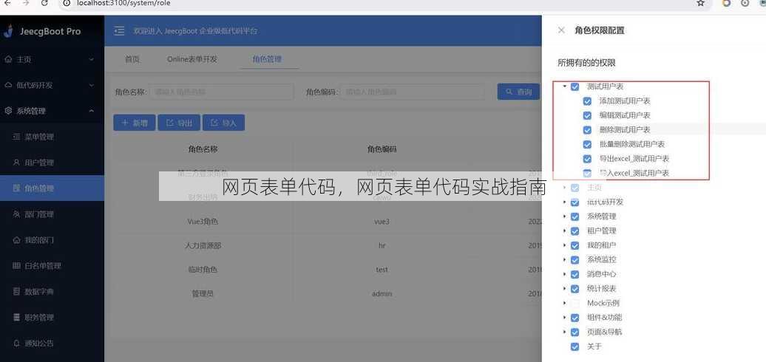Viewport: 766px width, 362px height.
Task: Click the 菜单管理 icon in sidebar
Action: 16,137
